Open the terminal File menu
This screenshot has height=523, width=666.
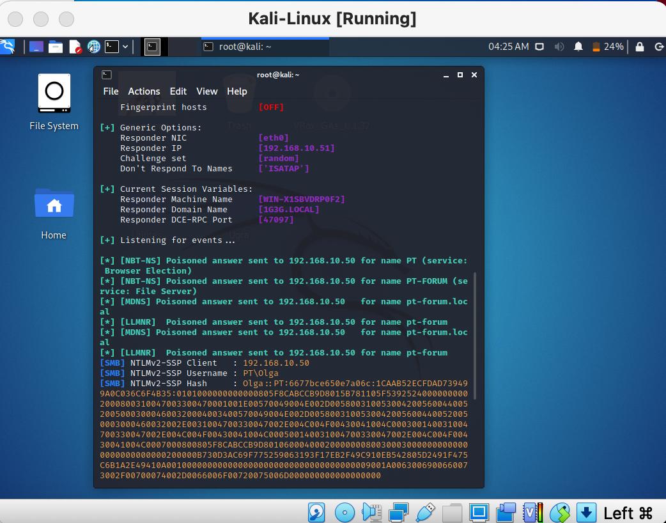(111, 91)
